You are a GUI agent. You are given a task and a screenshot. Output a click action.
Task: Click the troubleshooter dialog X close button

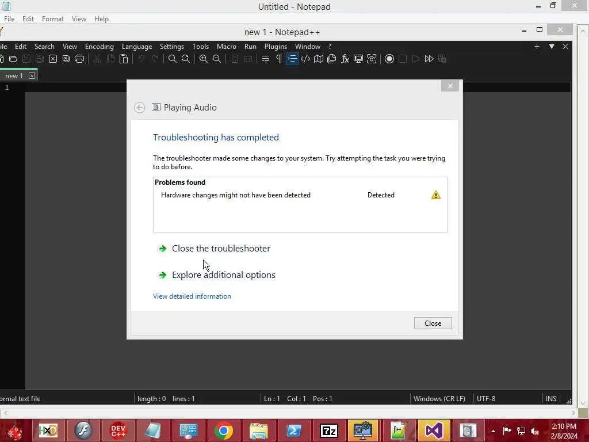coord(450,86)
